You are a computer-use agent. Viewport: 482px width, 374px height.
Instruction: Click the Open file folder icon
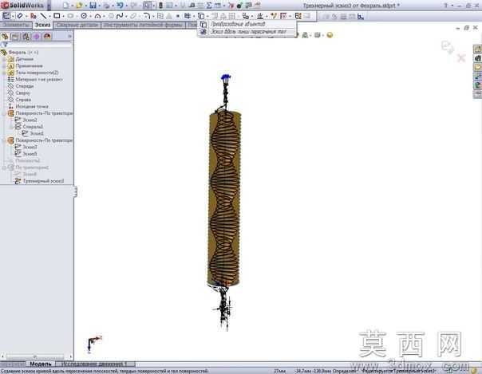point(79,6)
